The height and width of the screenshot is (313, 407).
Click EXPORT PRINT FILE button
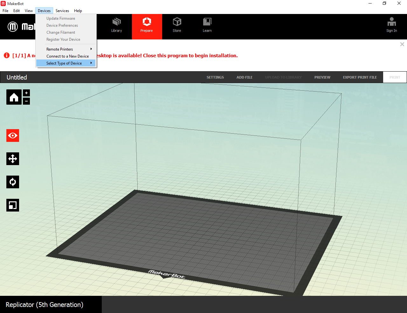[x=360, y=77]
